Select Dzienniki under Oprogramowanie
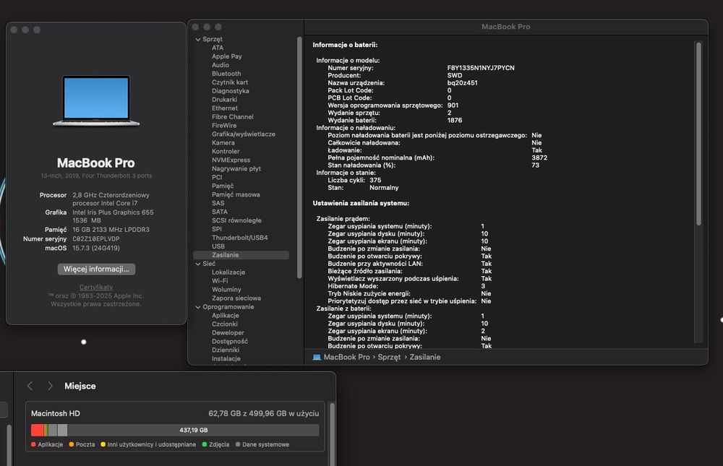 pyautogui.click(x=226, y=350)
